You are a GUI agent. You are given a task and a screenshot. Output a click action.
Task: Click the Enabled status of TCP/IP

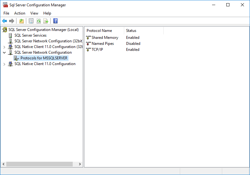(133, 50)
